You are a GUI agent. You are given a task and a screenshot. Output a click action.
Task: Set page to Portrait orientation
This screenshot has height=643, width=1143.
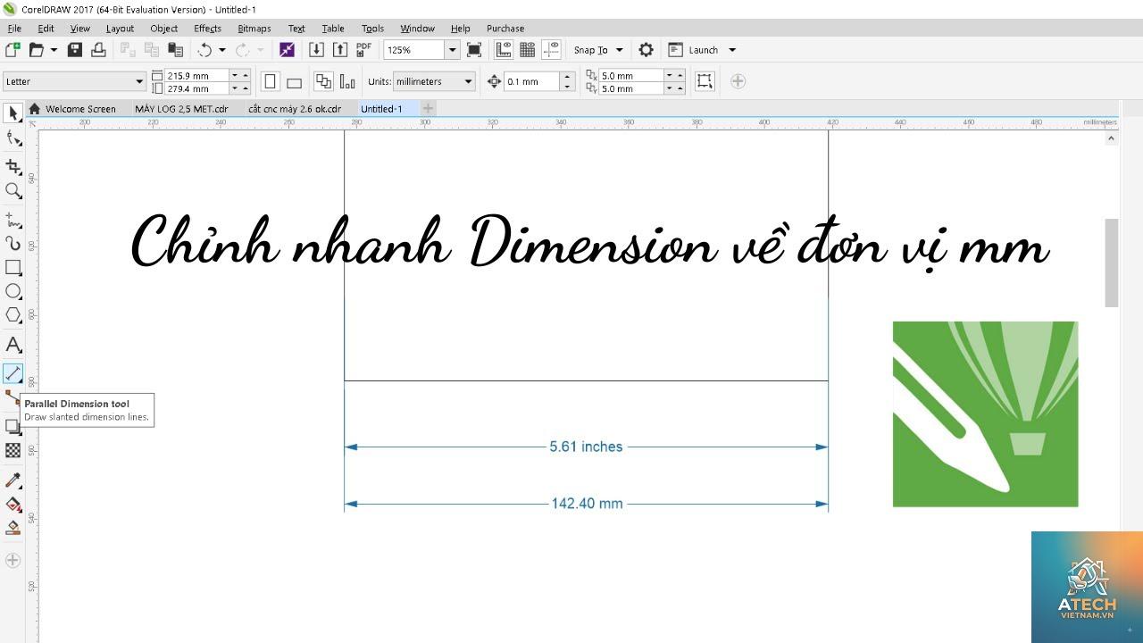pos(270,81)
